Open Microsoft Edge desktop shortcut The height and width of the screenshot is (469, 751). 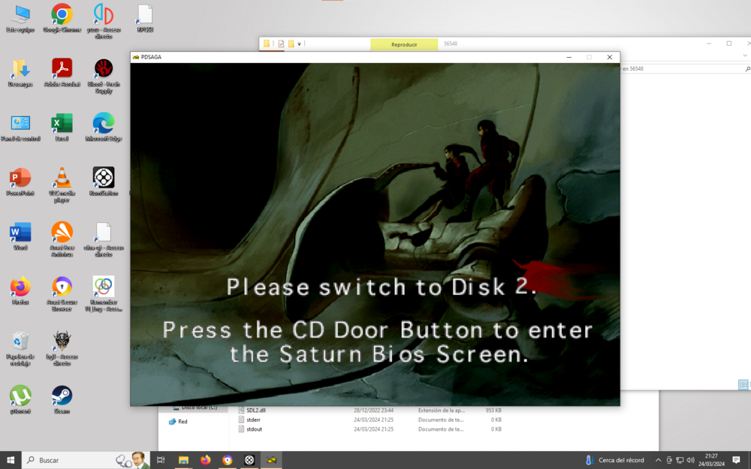104,123
